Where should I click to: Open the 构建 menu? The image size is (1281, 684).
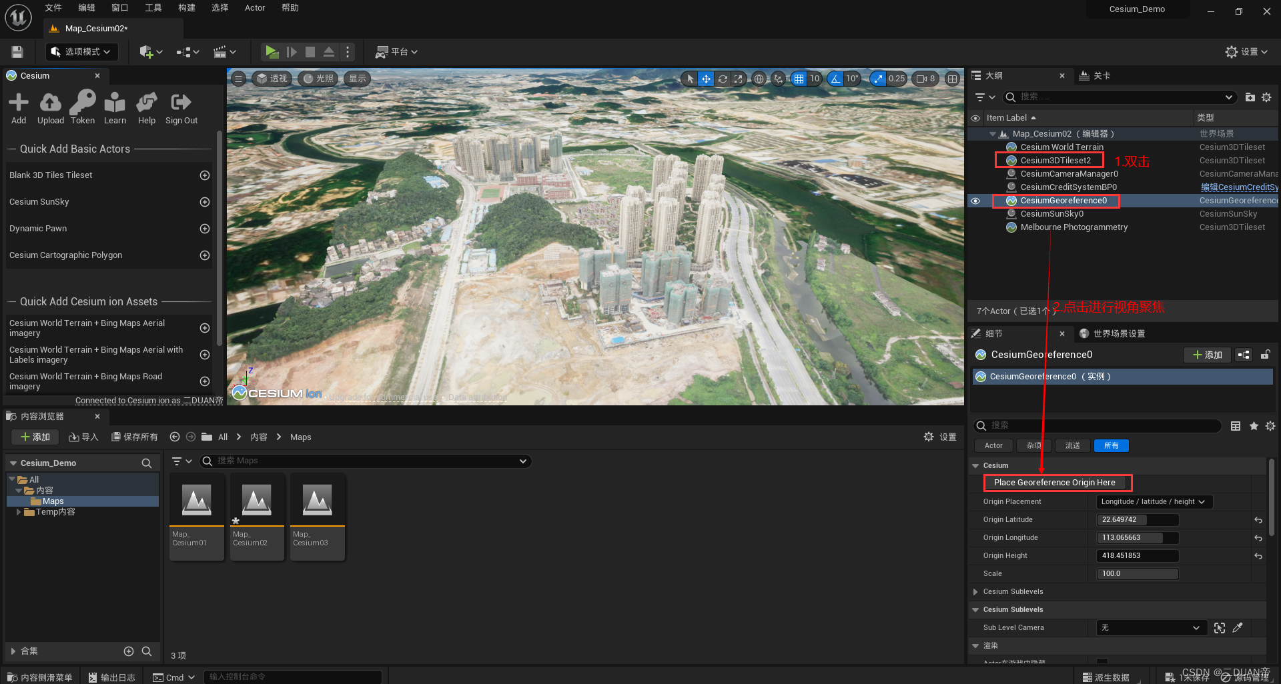pyautogui.click(x=187, y=8)
